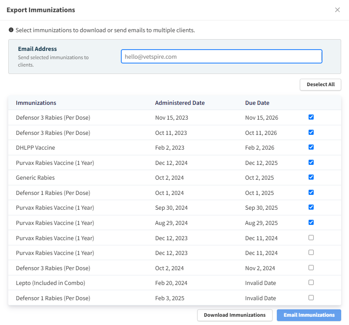Check the Lepto (Included in Combo) row
Image resolution: width=349 pixels, height=325 pixels.
coord(311,282)
